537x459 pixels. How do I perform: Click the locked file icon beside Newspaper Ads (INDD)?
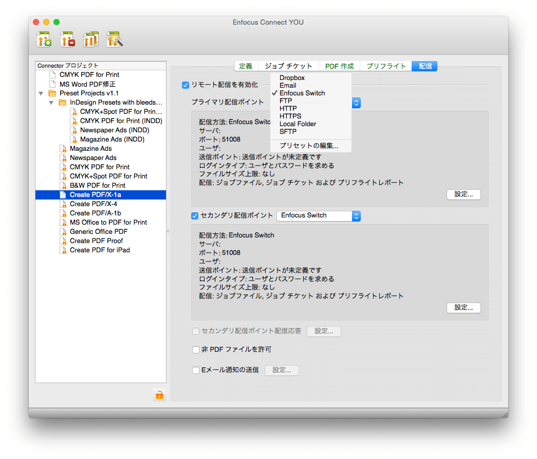click(x=73, y=130)
